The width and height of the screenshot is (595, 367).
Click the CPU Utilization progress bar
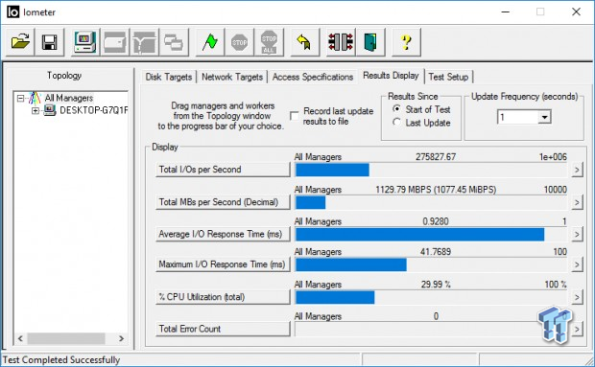tap(431, 297)
